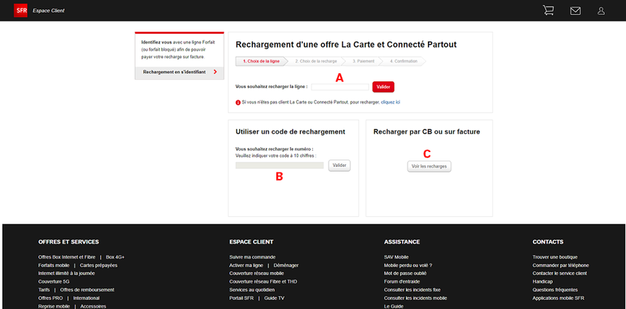The width and height of the screenshot is (626, 309).
Task: Open 'Couverture 5G' footer link
Action: click(54, 282)
